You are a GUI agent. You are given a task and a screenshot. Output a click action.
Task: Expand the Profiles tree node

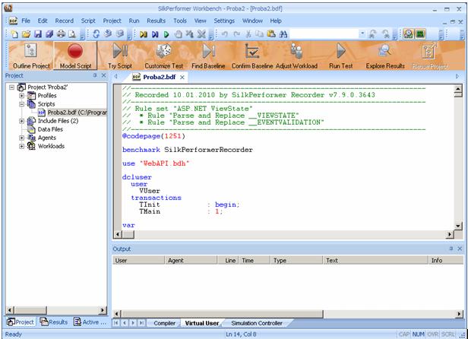coord(21,96)
